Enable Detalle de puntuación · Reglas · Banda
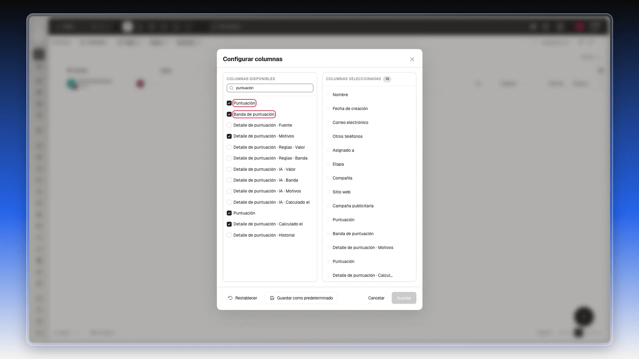 [x=229, y=158]
